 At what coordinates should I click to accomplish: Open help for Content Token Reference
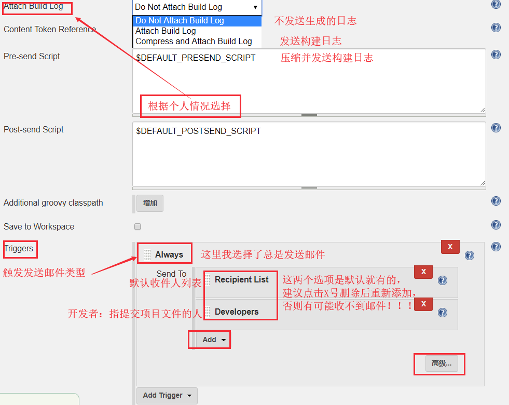496,28
